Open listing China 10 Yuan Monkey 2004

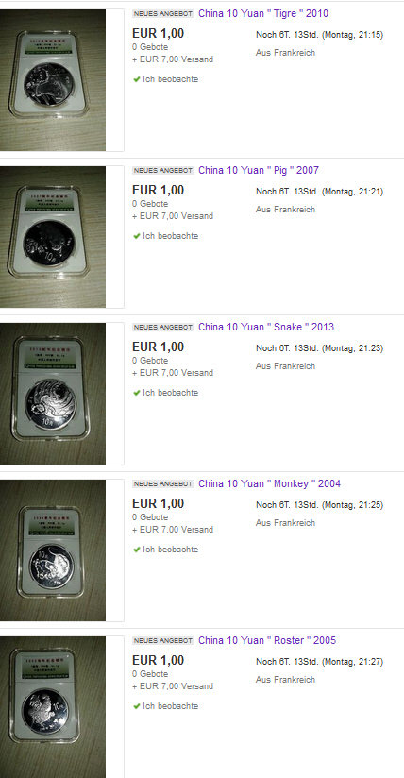pos(270,483)
